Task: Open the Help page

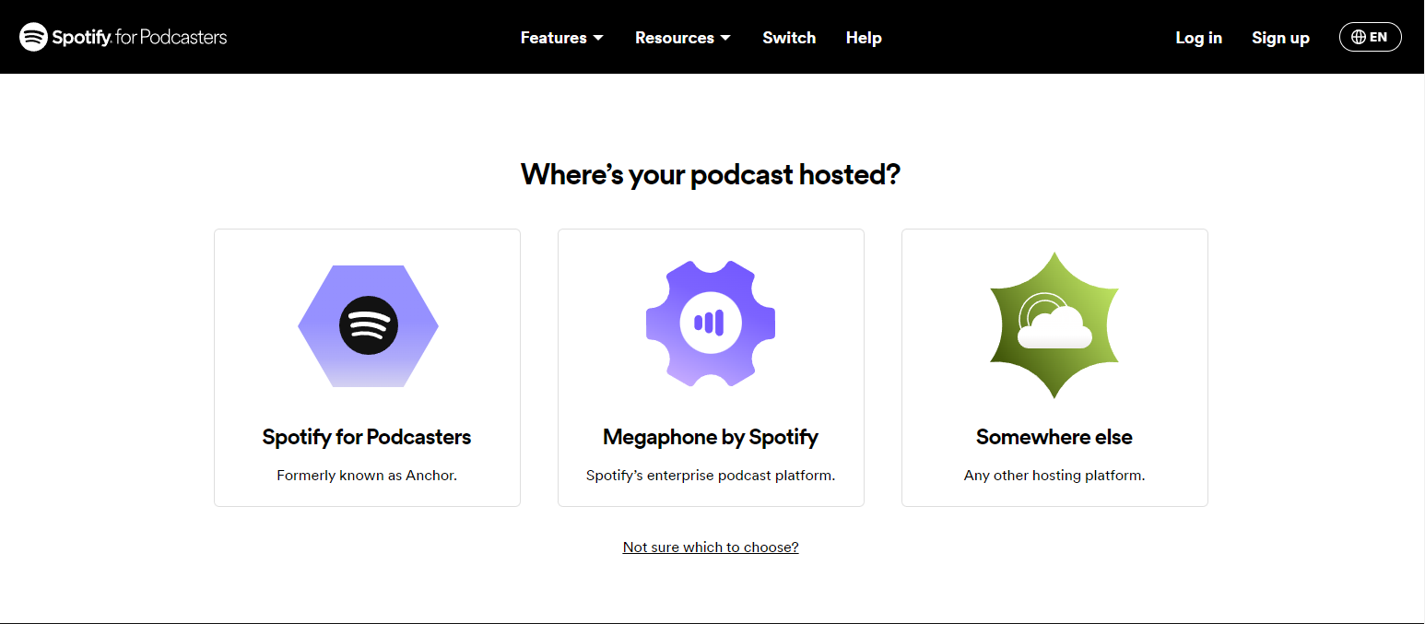Action: 864,38
